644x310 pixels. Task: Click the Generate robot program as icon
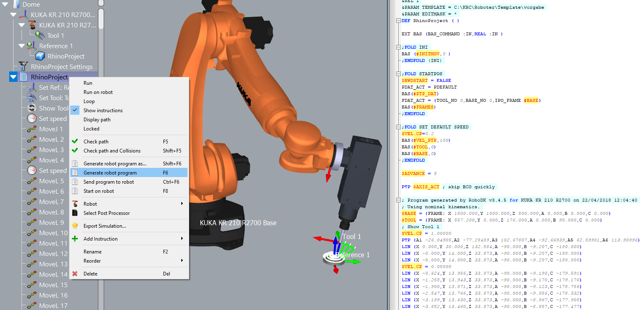[x=75, y=163]
